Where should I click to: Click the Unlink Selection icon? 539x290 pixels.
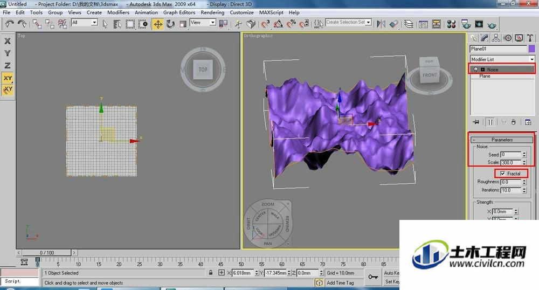[50, 24]
